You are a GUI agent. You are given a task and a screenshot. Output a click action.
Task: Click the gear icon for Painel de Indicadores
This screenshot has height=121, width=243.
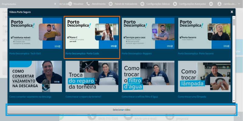(111, 4)
